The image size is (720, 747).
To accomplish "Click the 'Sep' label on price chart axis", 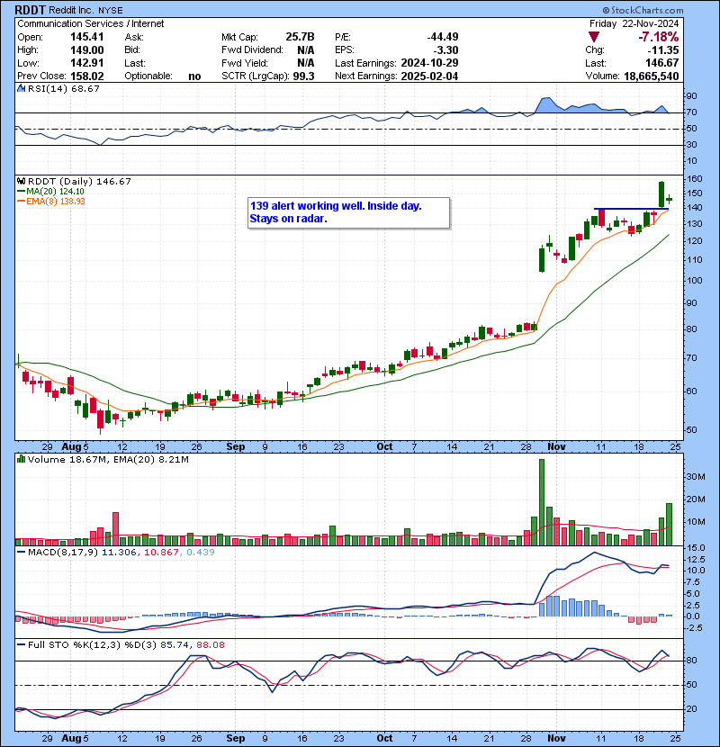I will [236, 446].
